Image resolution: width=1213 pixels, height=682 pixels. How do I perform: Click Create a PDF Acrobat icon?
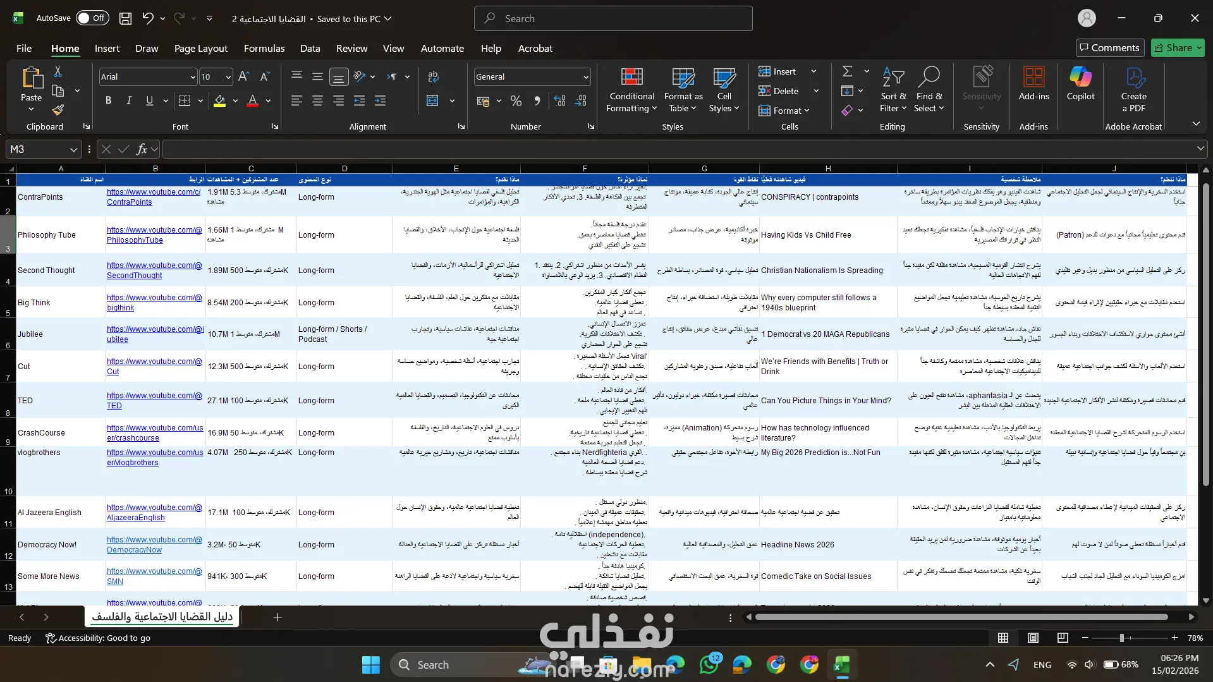1134,90
